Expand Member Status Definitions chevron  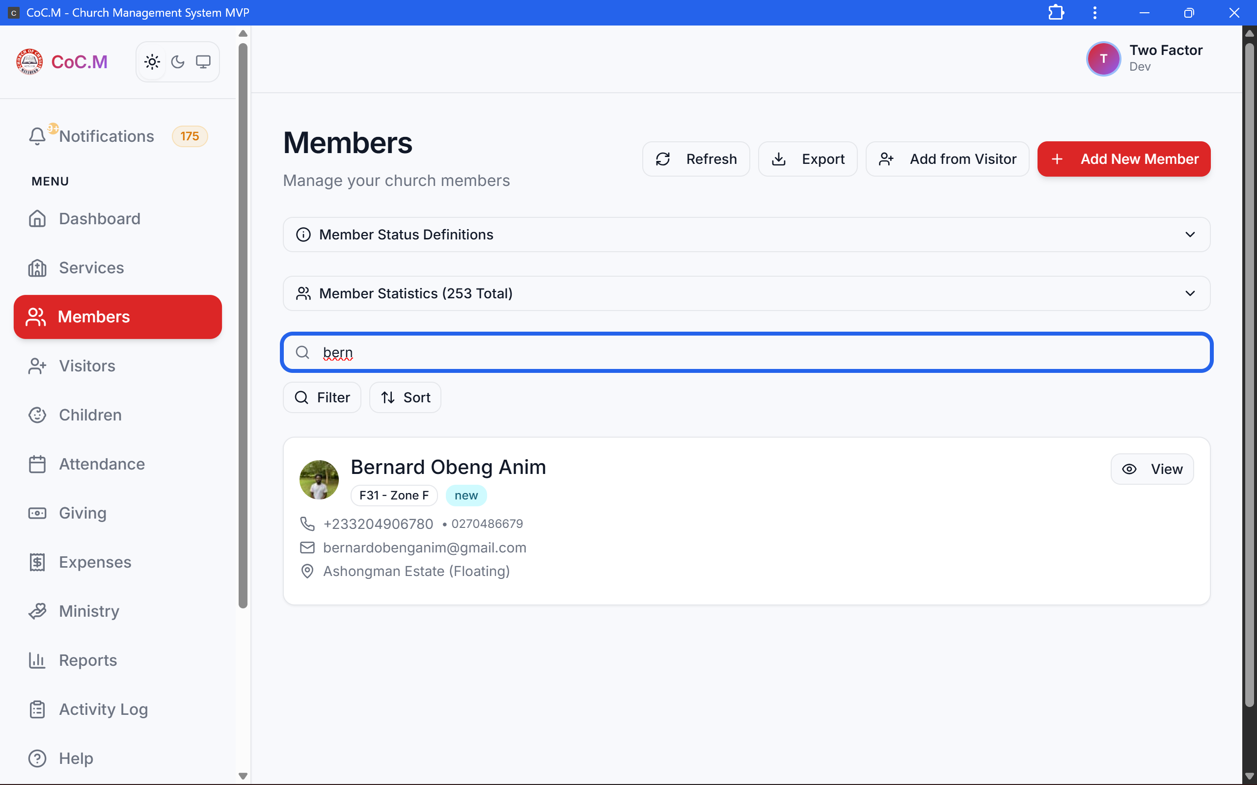tap(1190, 235)
